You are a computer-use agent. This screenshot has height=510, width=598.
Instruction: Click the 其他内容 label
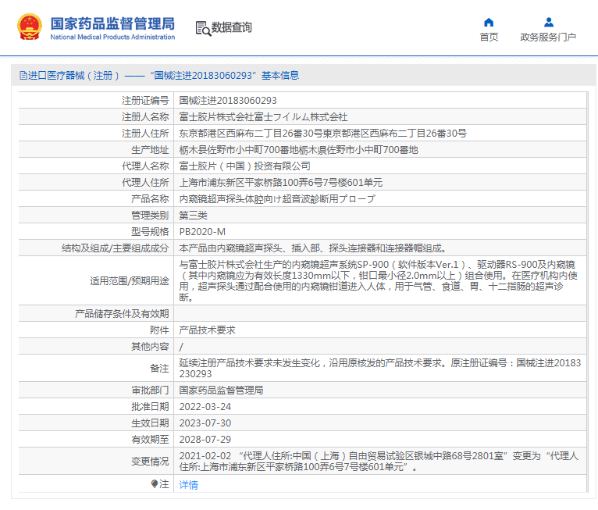[150, 346]
